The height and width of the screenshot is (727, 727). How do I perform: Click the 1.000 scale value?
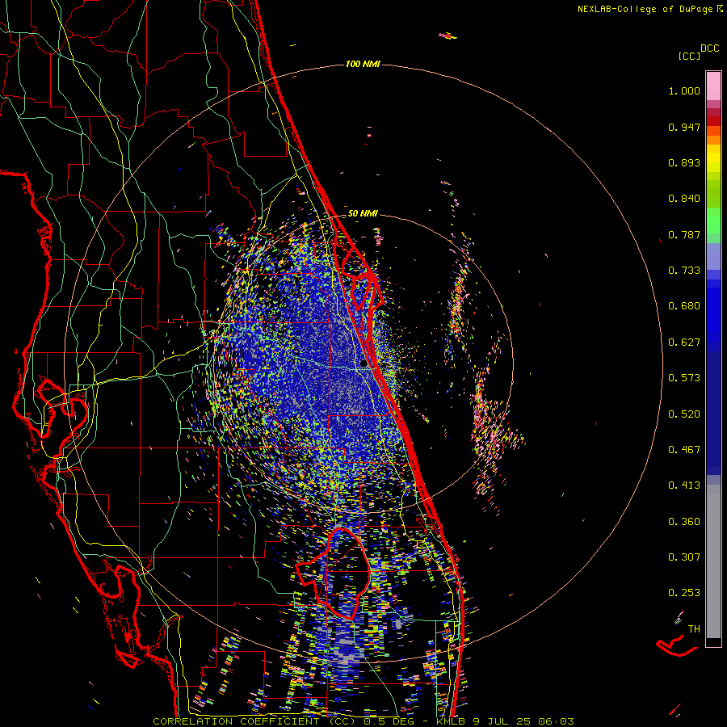click(684, 90)
